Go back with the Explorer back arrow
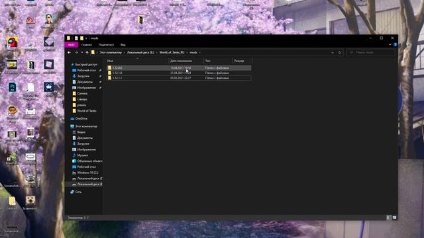 (x=69, y=52)
